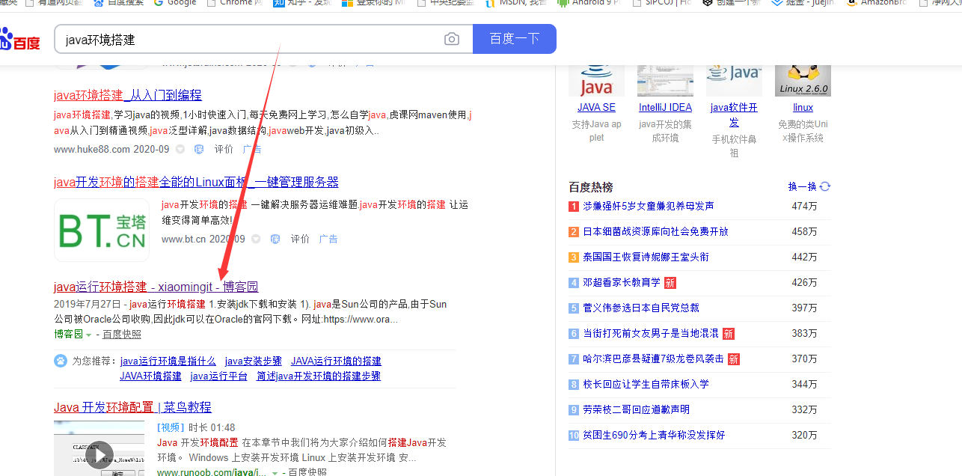Click the camera image-search icon

pos(451,39)
